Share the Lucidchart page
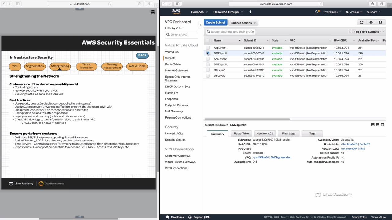The width and height of the screenshot is (392, 220). (140, 4)
